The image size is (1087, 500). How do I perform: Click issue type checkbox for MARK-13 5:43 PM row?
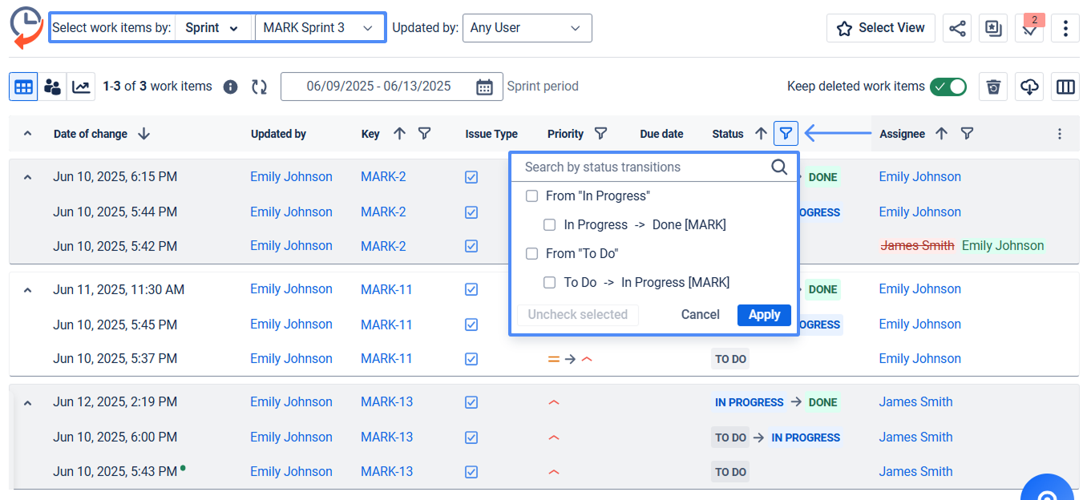point(471,472)
